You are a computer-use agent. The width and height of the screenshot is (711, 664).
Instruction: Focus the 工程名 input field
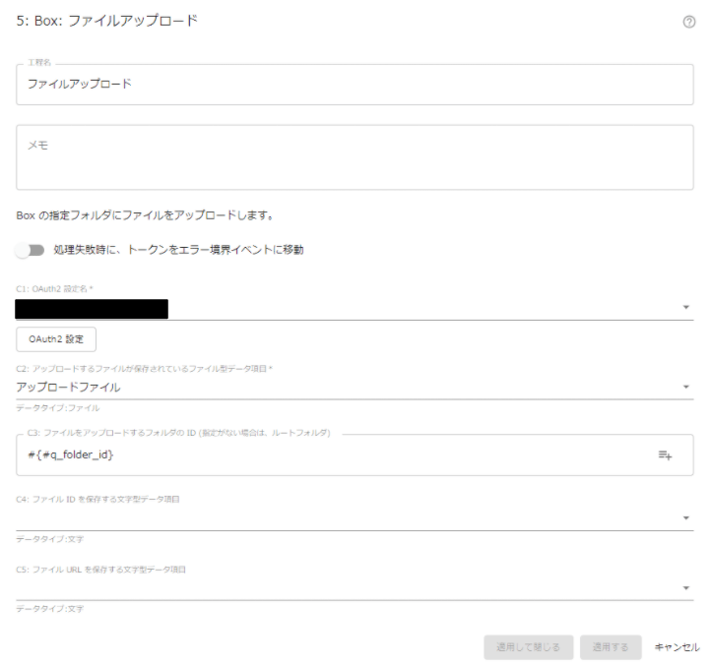tap(355, 85)
